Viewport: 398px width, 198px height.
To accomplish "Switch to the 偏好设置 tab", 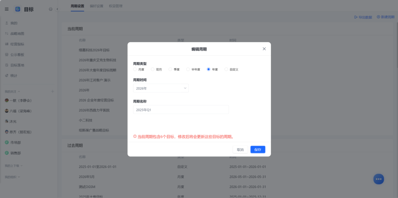I will pos(97,6).
